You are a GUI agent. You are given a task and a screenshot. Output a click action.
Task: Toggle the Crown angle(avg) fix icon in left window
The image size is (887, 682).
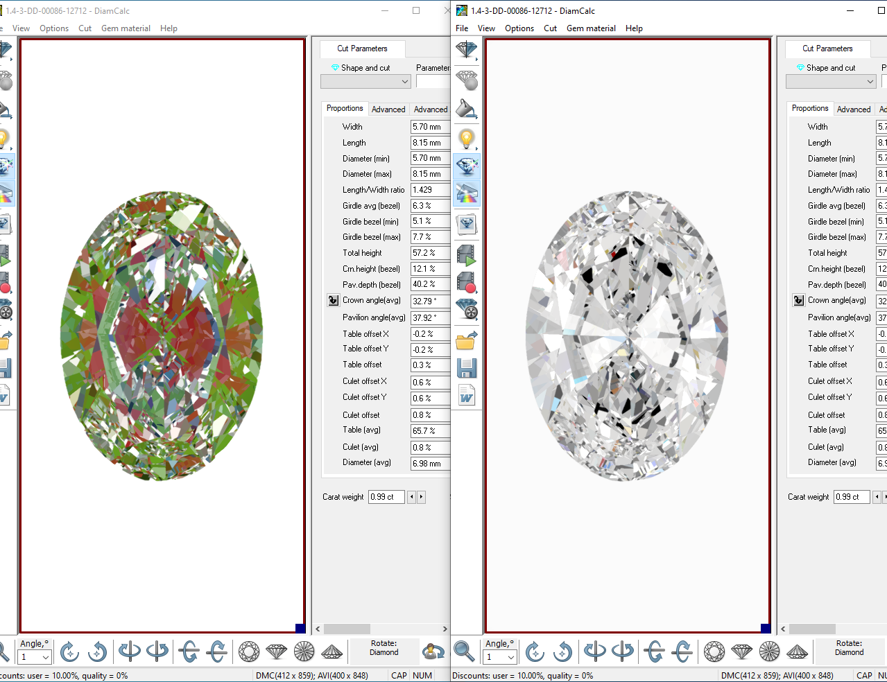333,300
